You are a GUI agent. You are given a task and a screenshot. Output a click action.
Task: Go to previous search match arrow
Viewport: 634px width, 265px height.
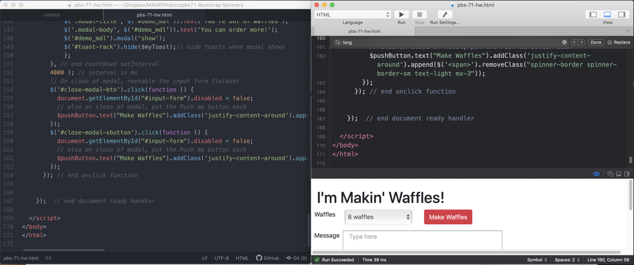(x=574, y=42)
